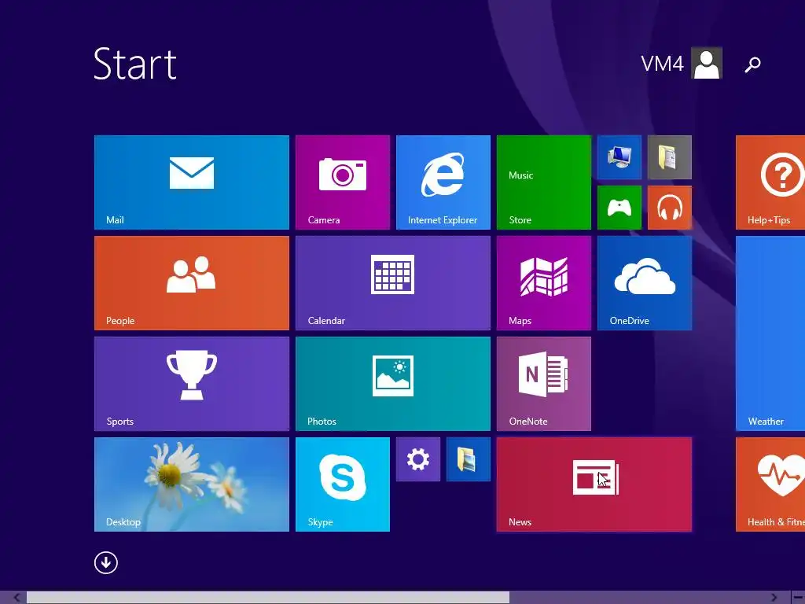Open Internet Explorer tile

[443, 182]
